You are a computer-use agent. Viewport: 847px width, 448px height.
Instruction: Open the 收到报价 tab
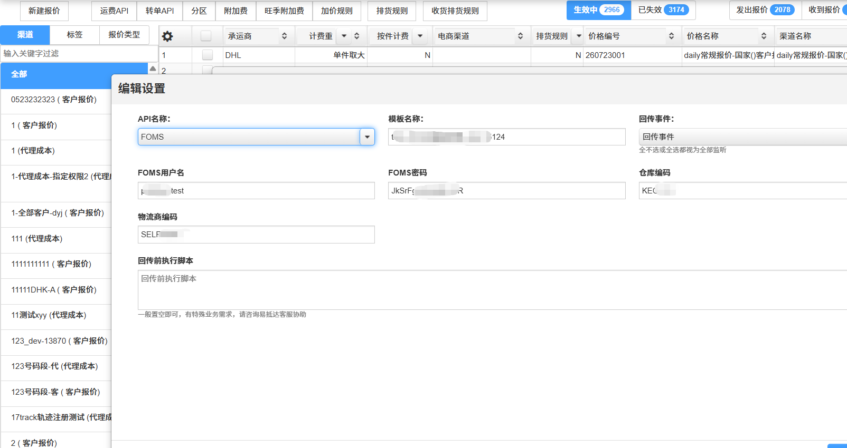point(824,10)
